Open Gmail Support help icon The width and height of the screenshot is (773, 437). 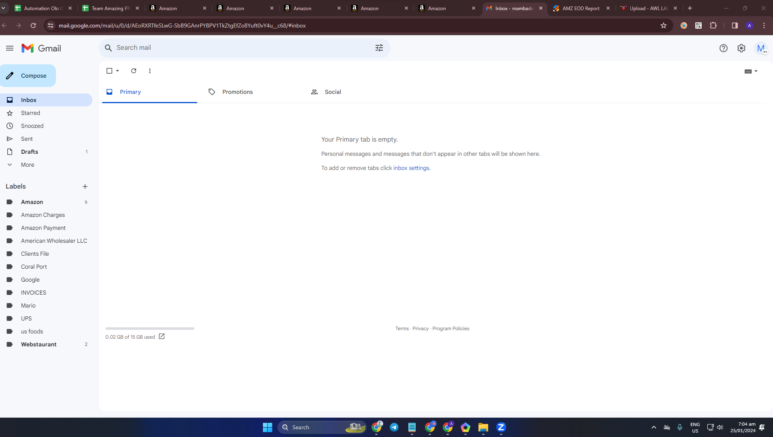coord(724,48)
